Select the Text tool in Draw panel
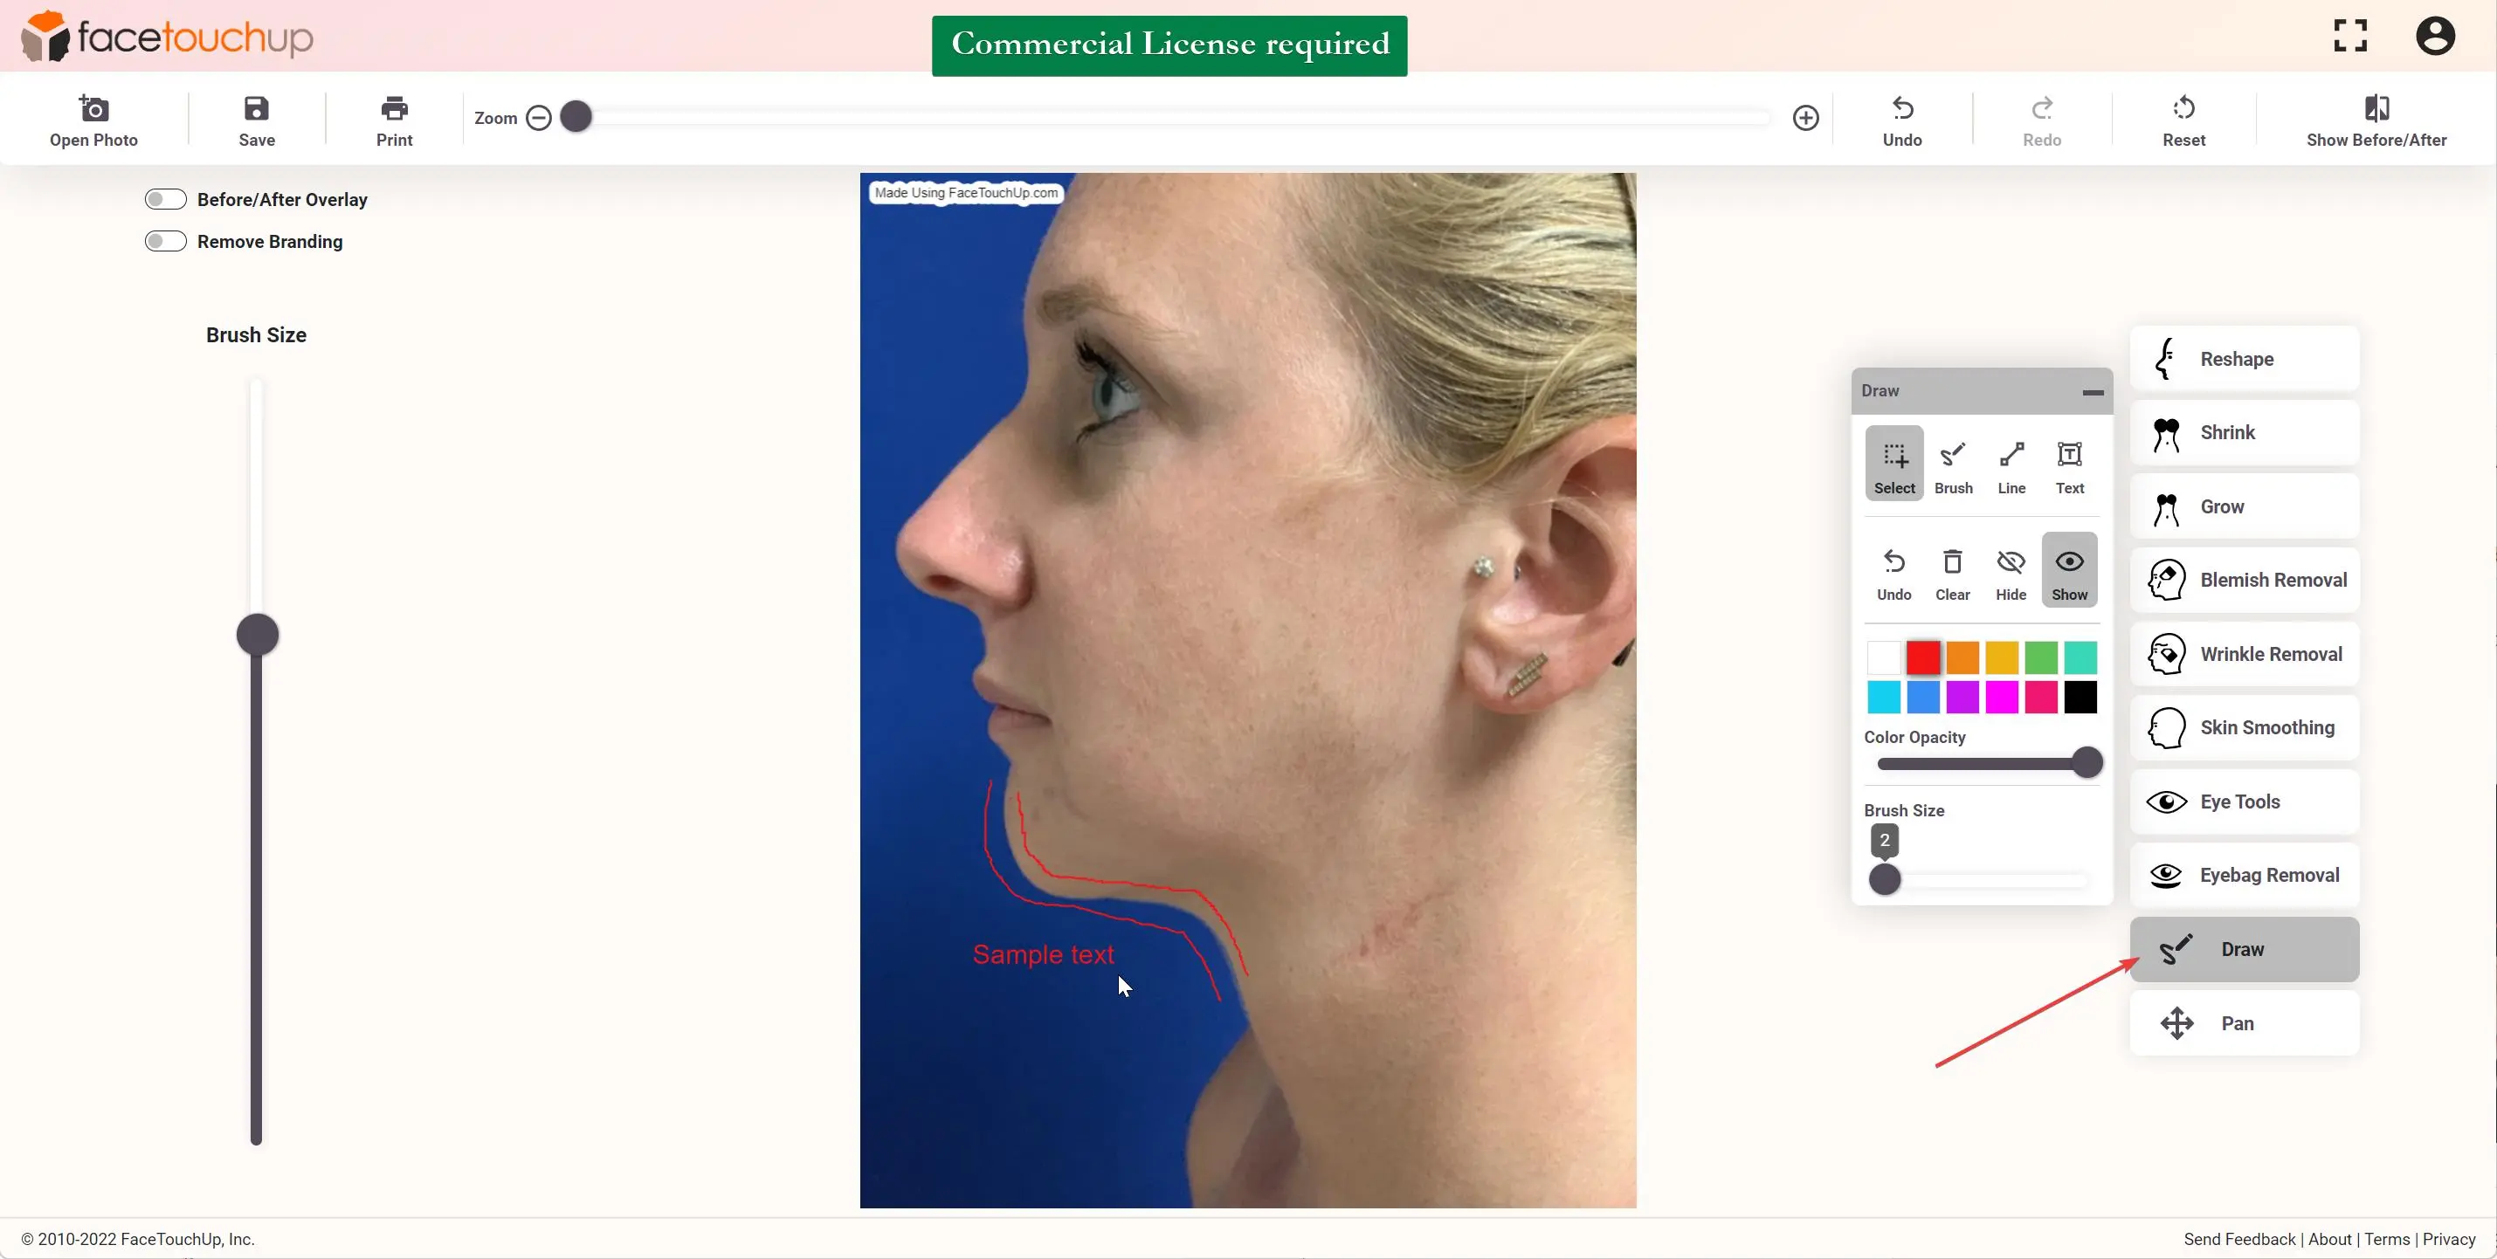The height and width of the screenshot is (1259, 2497). click(2070, 465)
